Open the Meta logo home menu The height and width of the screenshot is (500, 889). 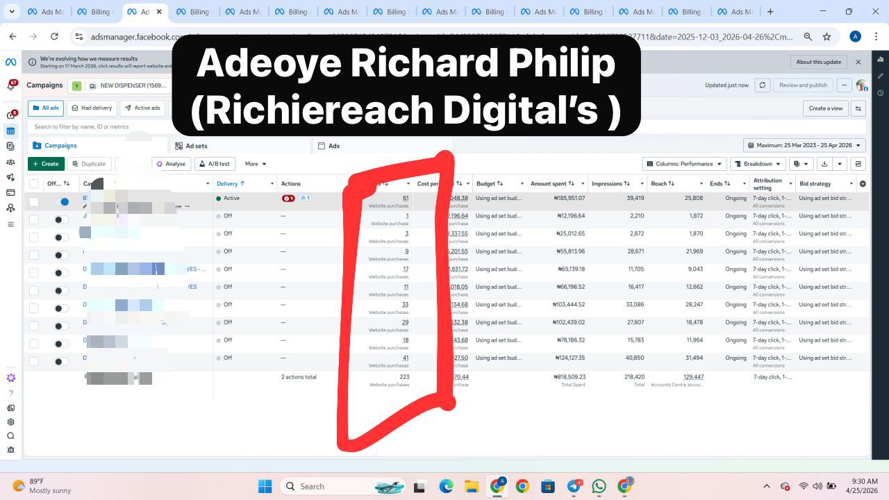(10, 62)
